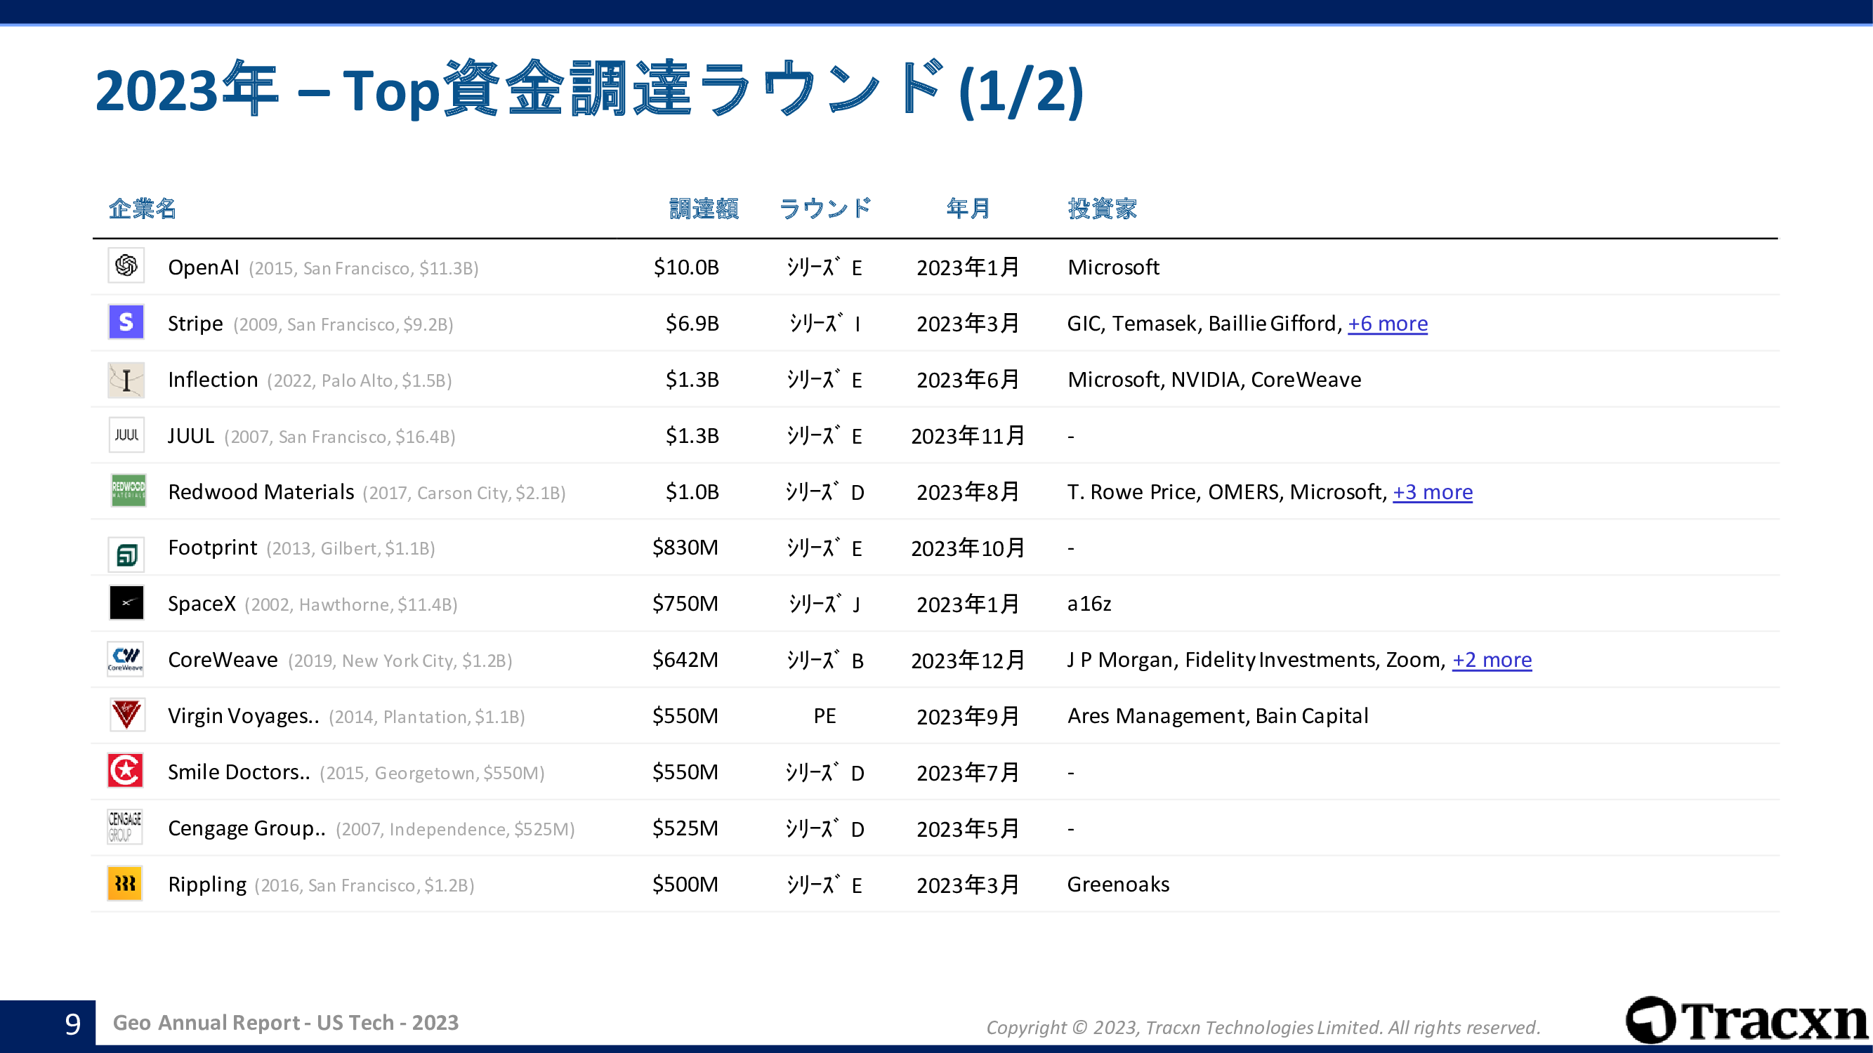The height and width of the screenshot is (1053, 1873).
Task: Open the '+3 more' link for Redwood Materials
Action: coord(1433,492)
